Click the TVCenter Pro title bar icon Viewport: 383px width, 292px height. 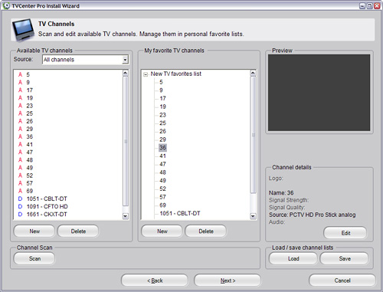pos(6,5)
